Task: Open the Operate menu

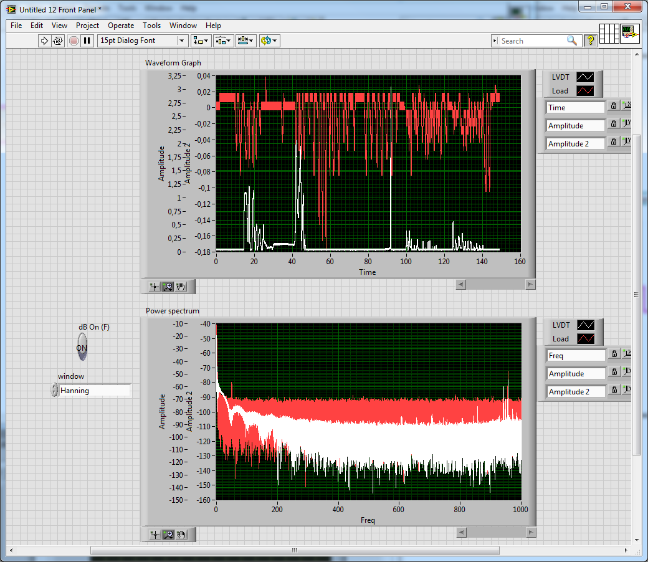Action: point(121,26)
